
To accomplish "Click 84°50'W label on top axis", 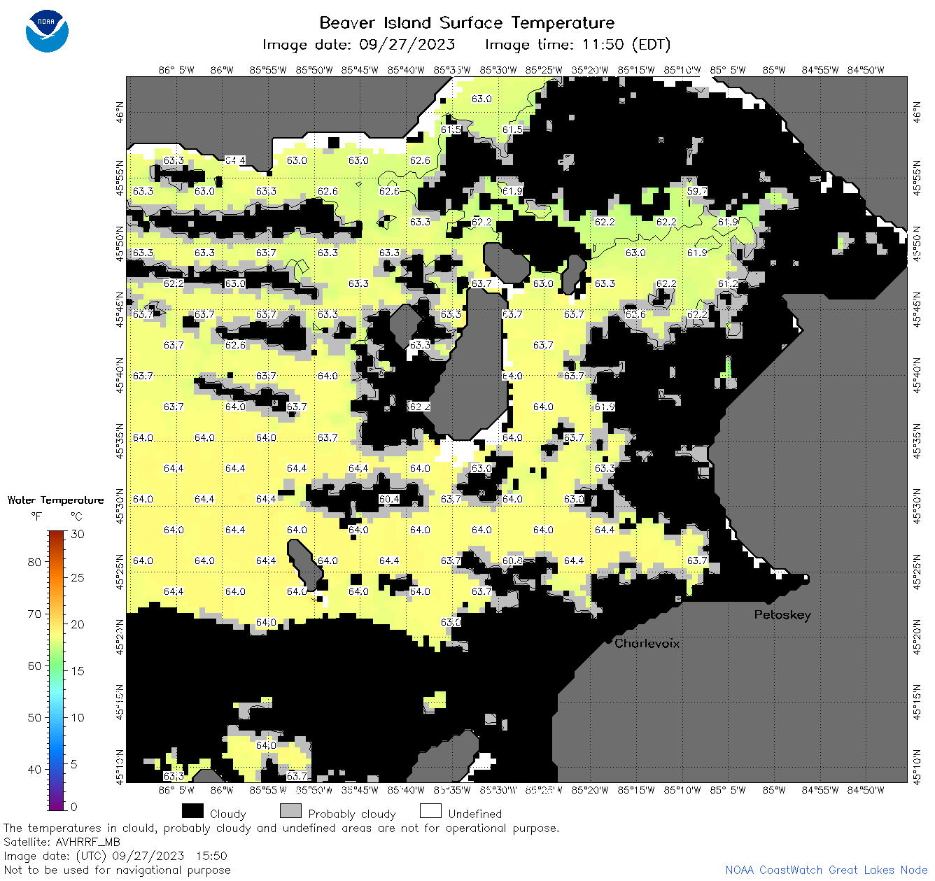I will (x=866, y=70).
